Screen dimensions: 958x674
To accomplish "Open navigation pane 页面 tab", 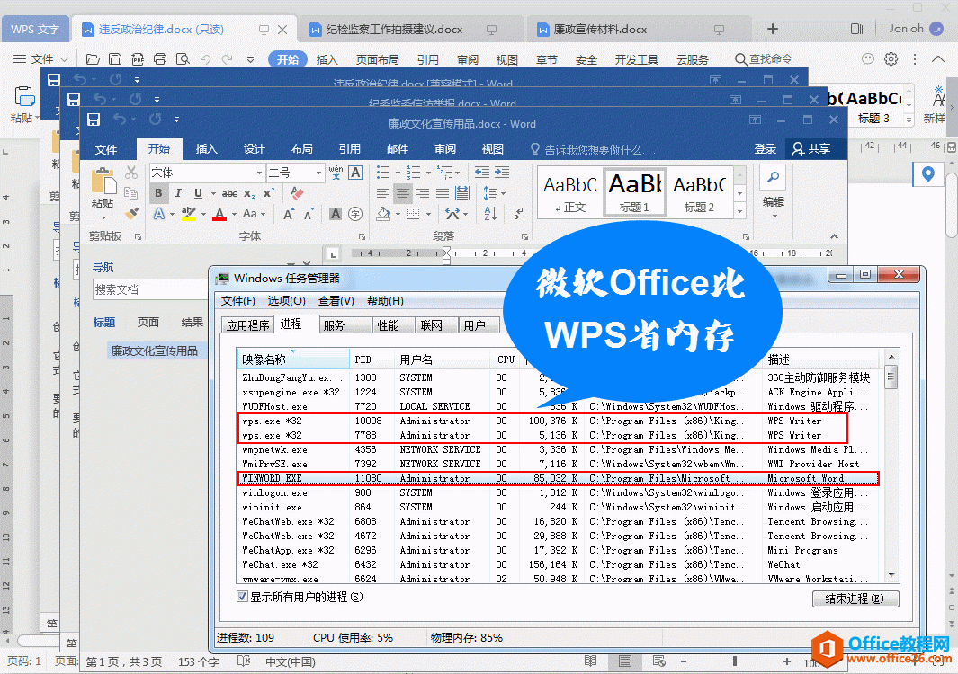I will [148, 323].
